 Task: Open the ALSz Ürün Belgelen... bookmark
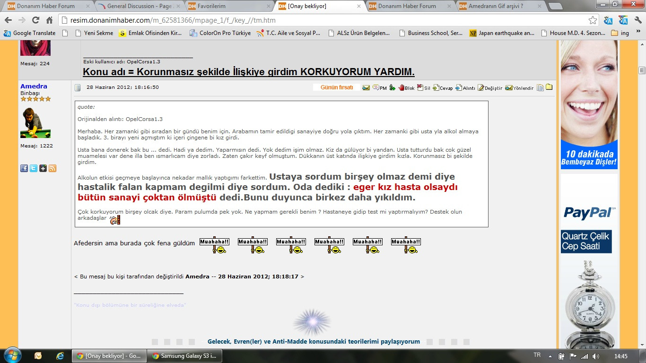[x=358, y=33]
